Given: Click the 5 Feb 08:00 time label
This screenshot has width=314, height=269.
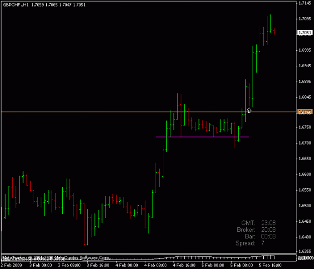Looking at the screenshot, I should point(242,265).
